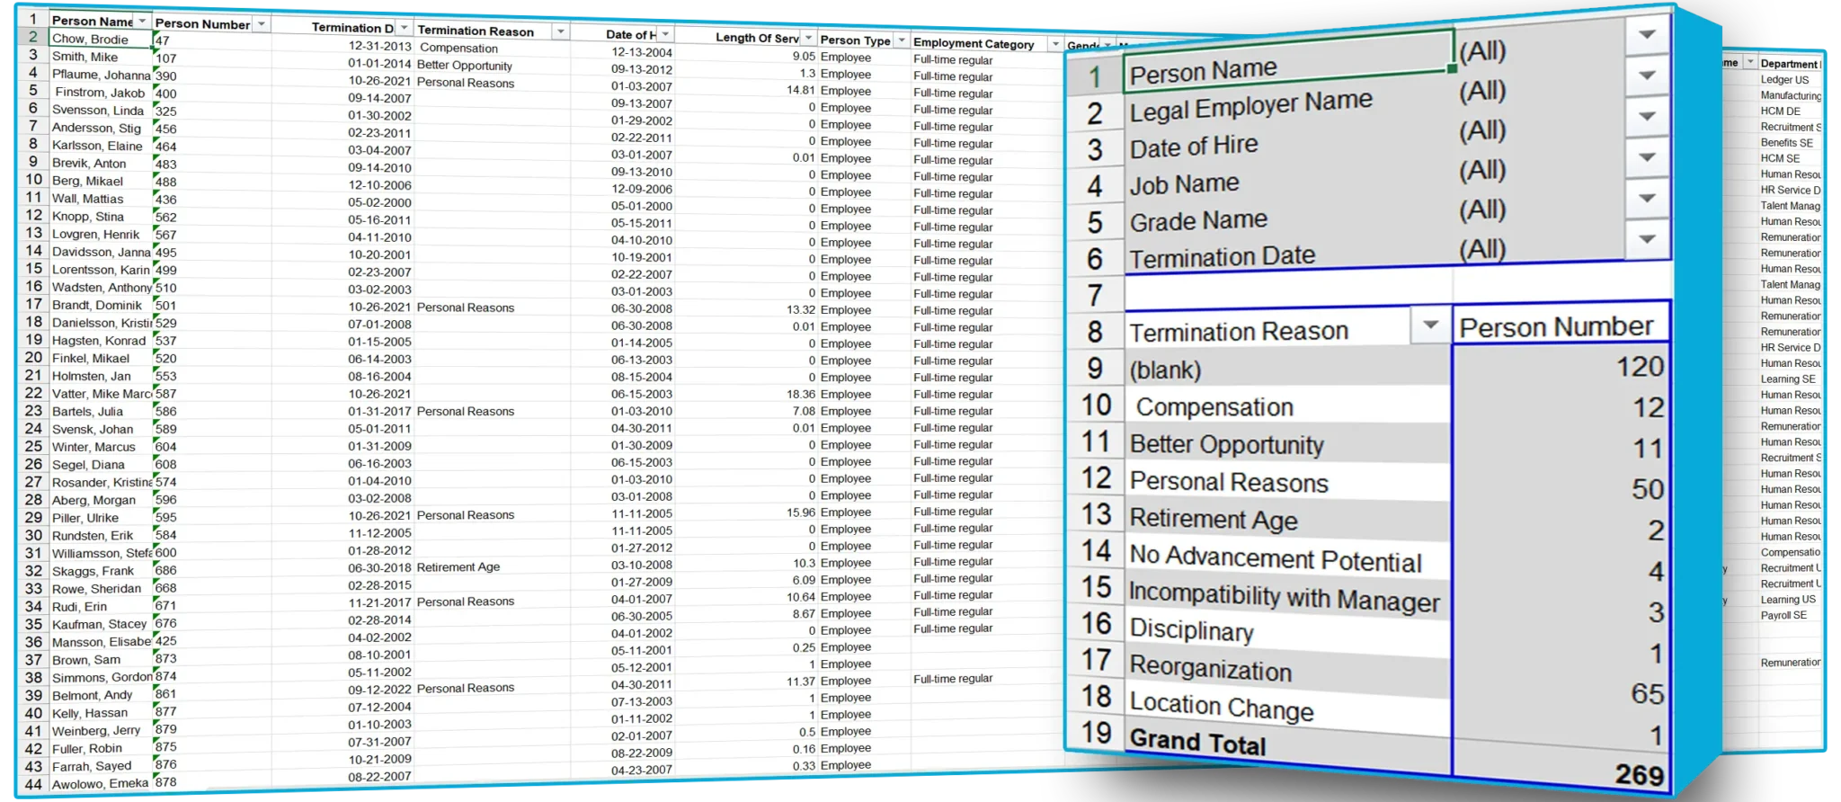1841x802 pixels.
Task: Select row header 19 in the pivot table
Action: pos(1096,733)
